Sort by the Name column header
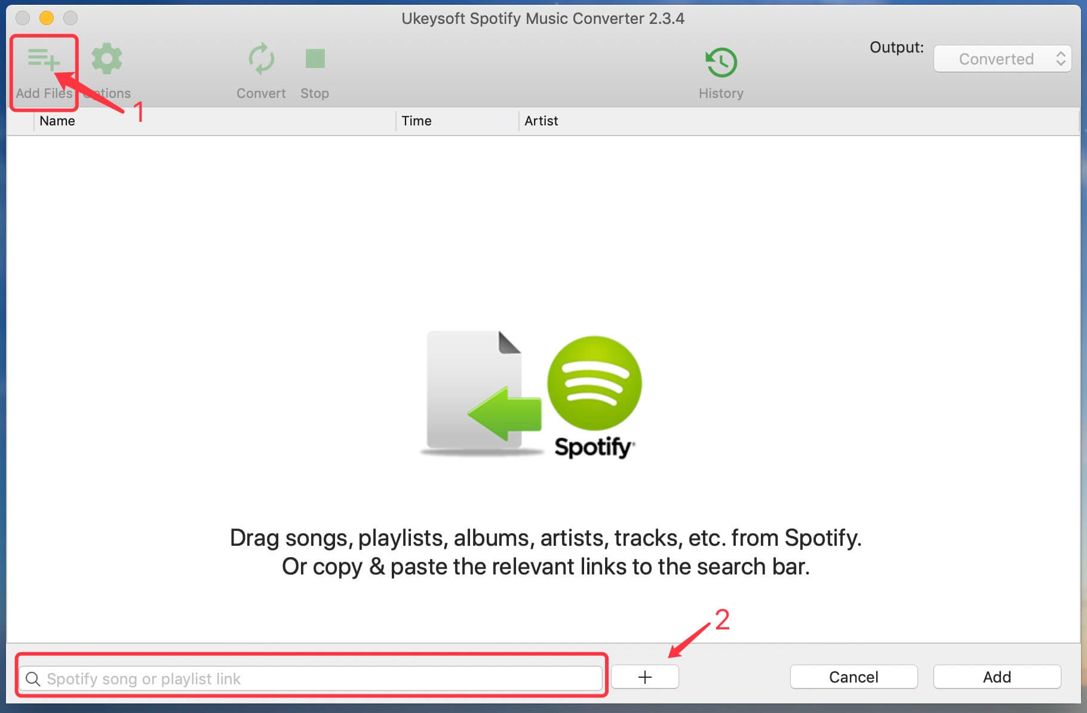Screen dimensions: 1087x713 click(x=57, y=121)
